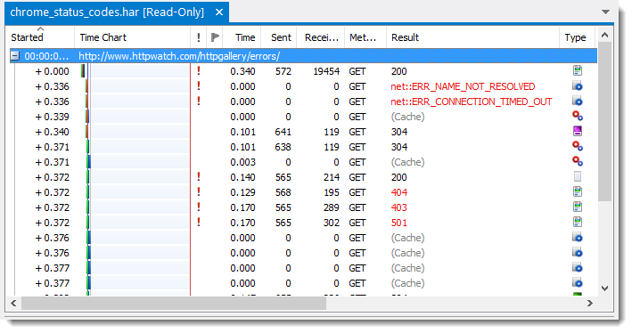632x333 pixels.
Task: Click the horizontal scrollbar right arrow
Action: [x=590, y=304]
